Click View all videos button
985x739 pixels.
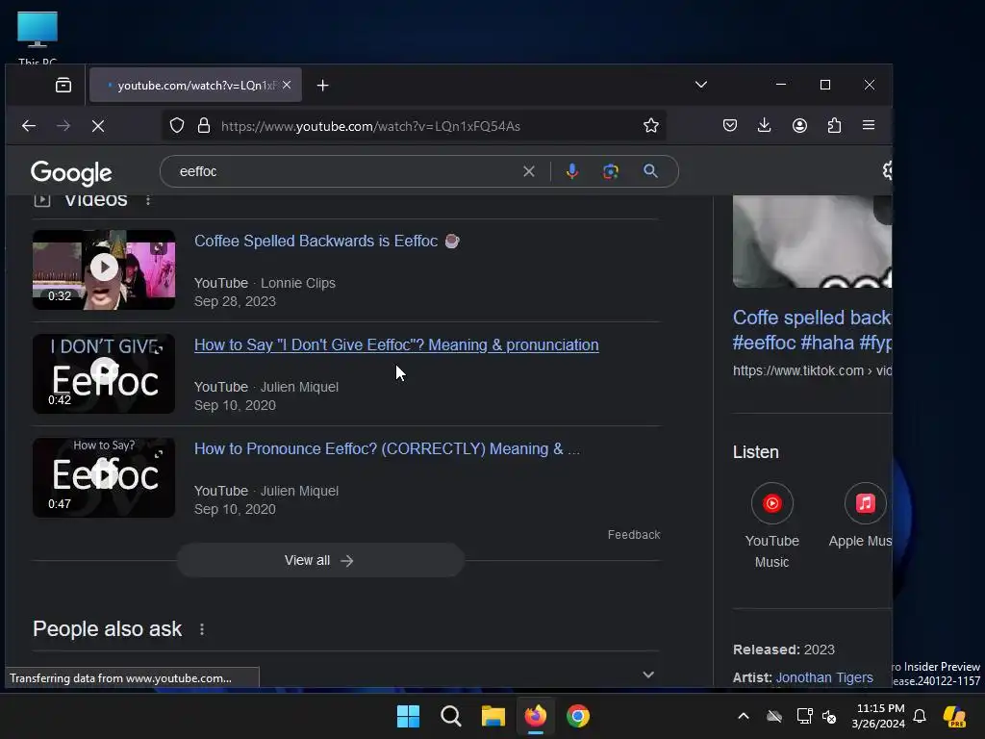tap(319, 560)
